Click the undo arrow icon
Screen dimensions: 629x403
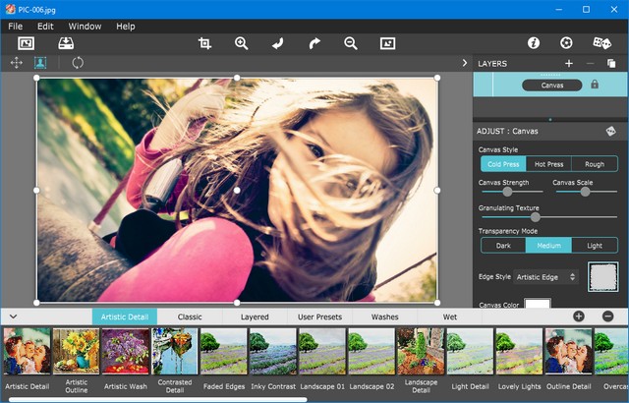277,43
